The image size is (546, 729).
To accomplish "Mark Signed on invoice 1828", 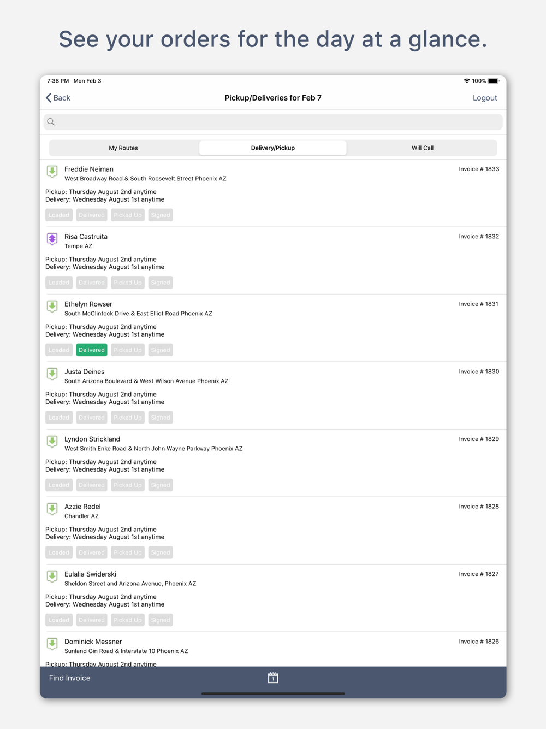I will click(161, 552).
